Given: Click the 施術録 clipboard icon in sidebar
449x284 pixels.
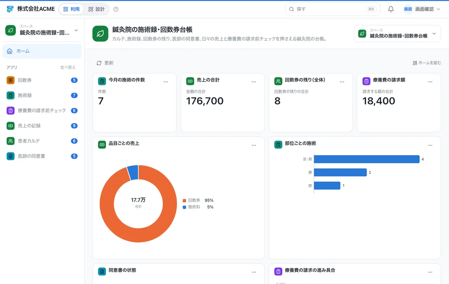Looking at the screenshot, I should tap(11, 95).
